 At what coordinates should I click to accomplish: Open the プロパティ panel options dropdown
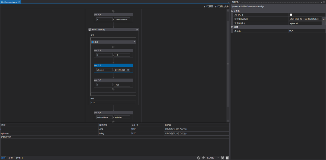coord(322,2)
